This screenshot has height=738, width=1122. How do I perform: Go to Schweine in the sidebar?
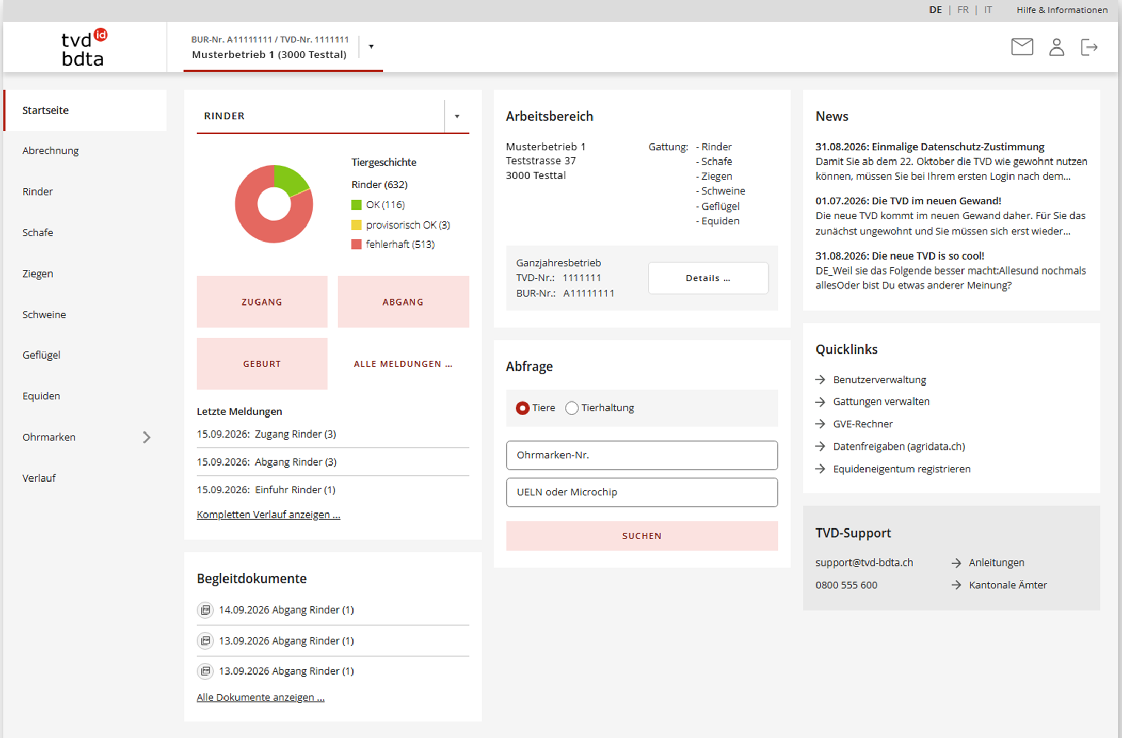(44, 315)
